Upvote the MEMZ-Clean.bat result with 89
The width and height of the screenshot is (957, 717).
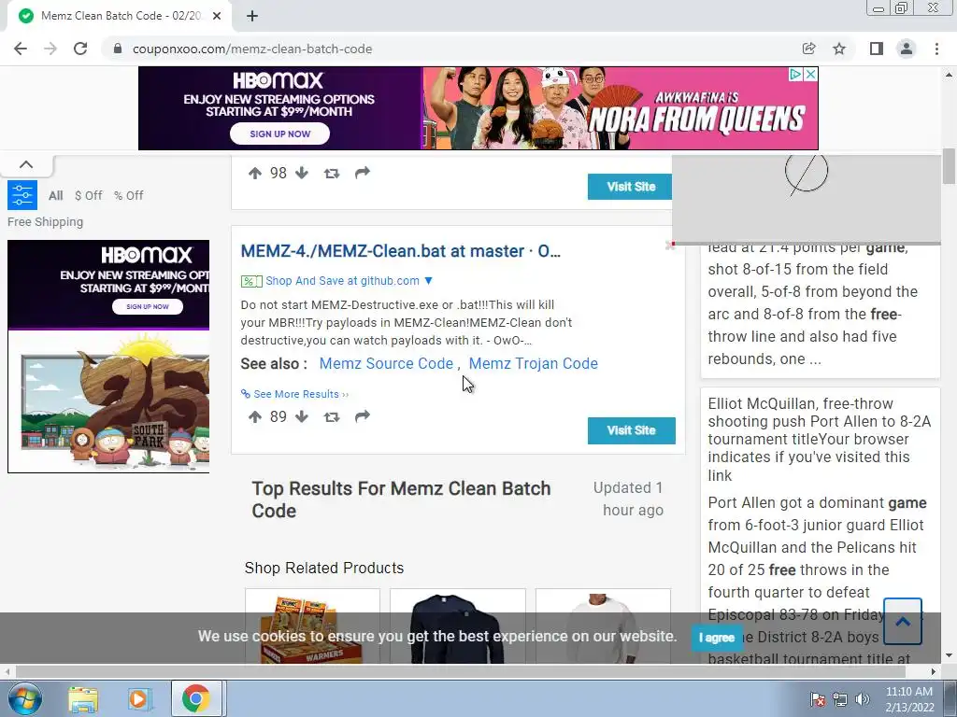click(x=255, y=417)
